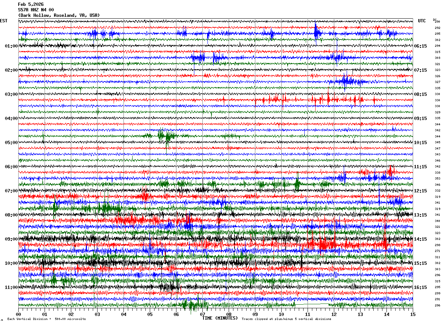This screenshot has width=442, height=324.
Task: Click the DC offset value '340'
Action: [437, 221]
